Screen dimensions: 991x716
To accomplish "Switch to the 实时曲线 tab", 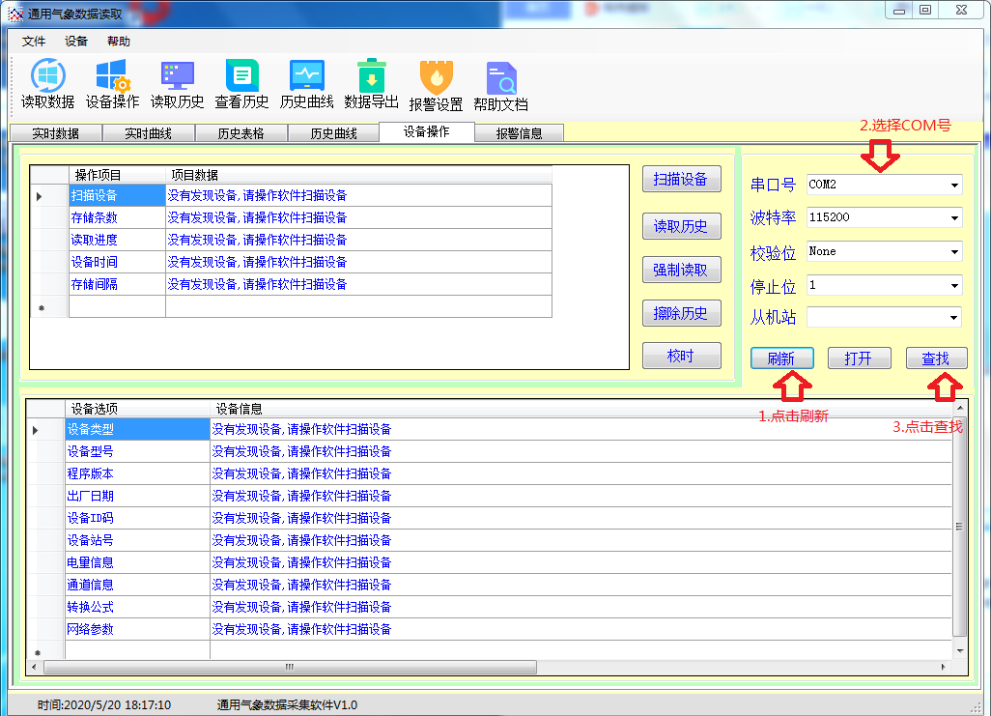I will tap(148, 133).
